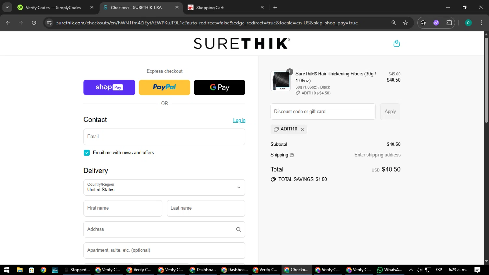Open the Chrome profile avatar

(468, 23)
